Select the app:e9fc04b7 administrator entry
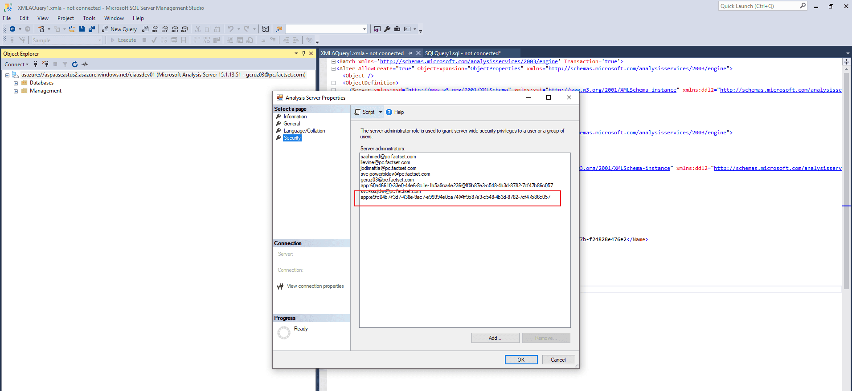The height and width of the screenshot is (391, 852). [x=455, y=197]
